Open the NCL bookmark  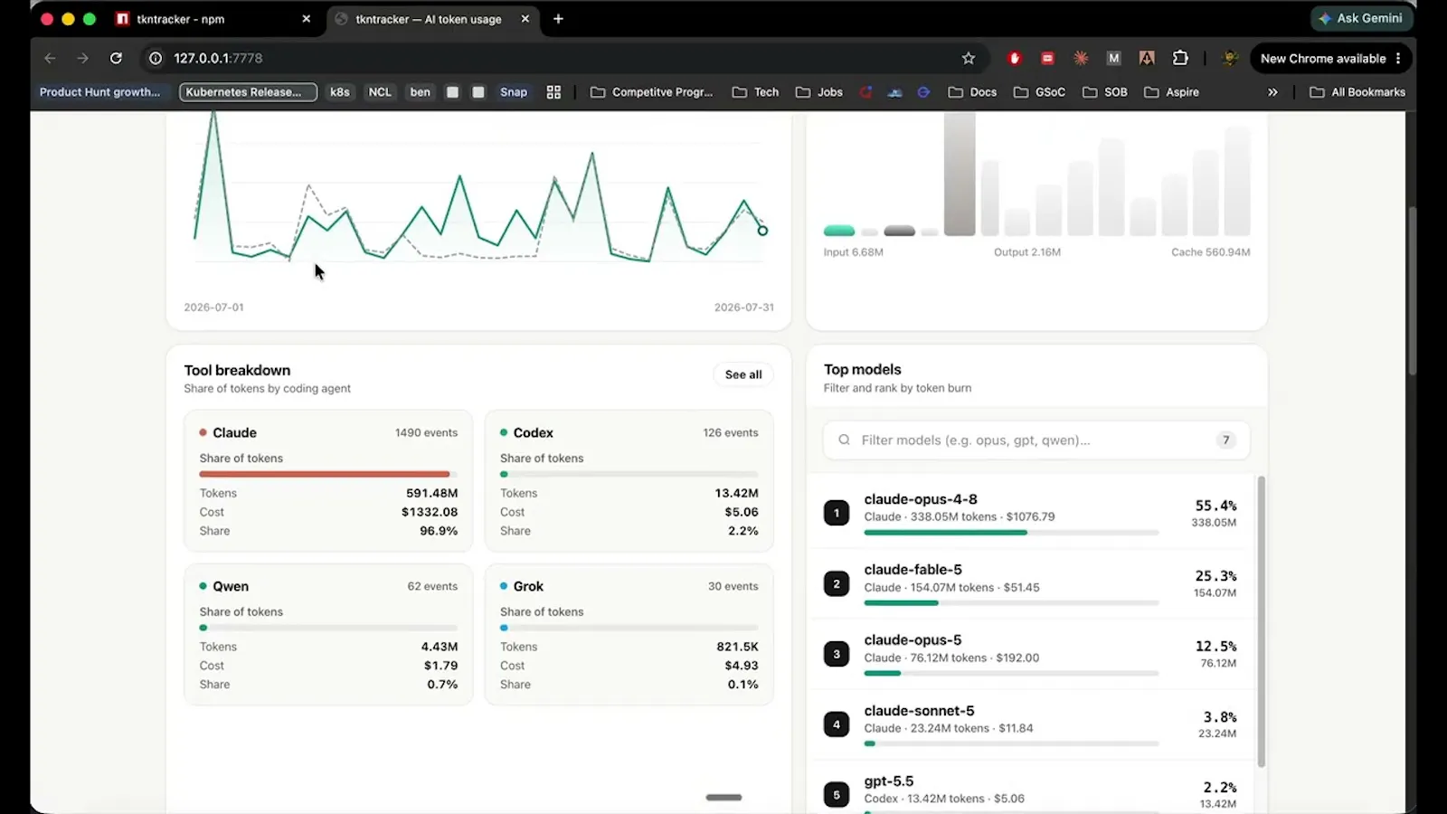click(x=380, y=92)
